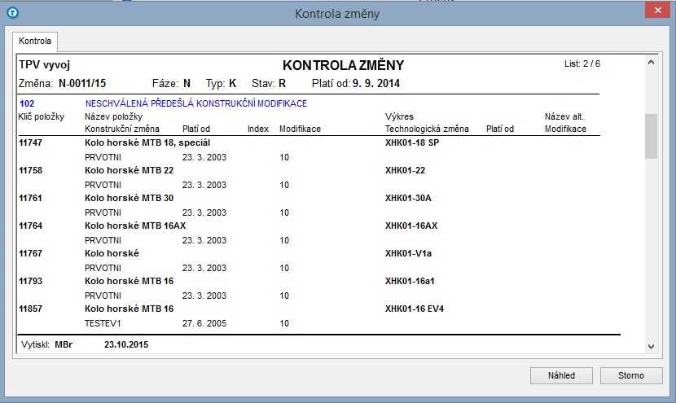
Task: Open the print preview with Náhled
Action: 561,375
